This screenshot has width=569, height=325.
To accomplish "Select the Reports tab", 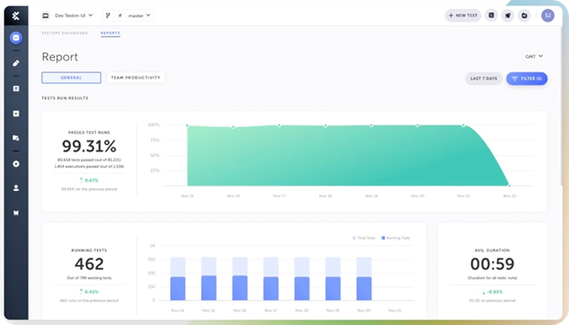I will coord(110,33).
